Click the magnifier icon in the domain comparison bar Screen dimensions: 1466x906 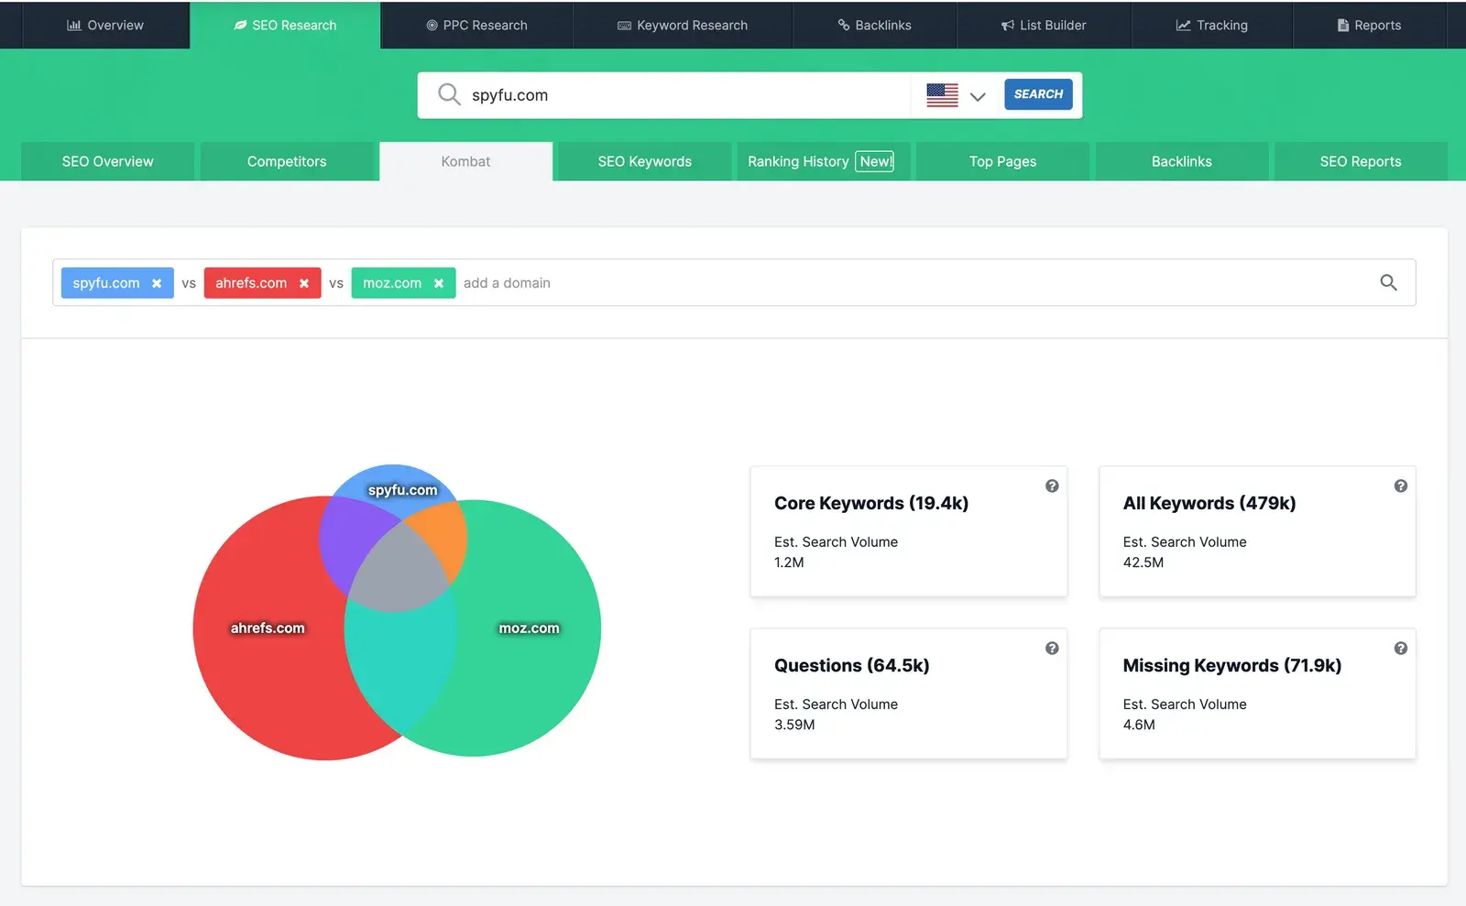pos(1388,282)
